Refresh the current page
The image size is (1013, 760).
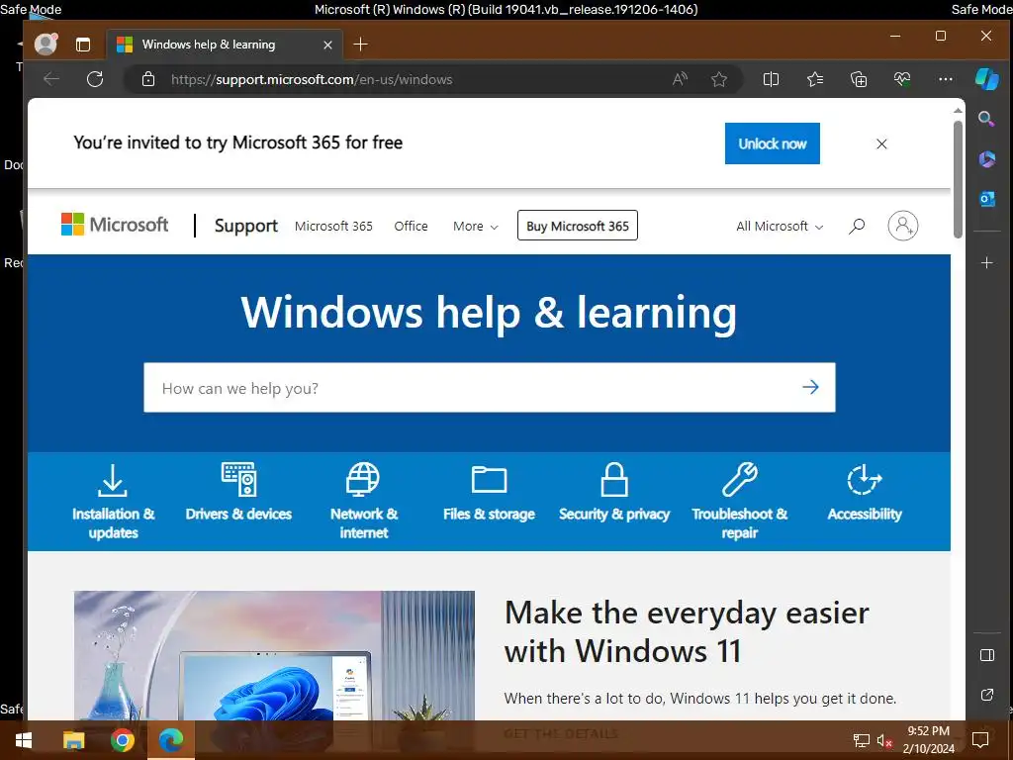click(95, 79)
